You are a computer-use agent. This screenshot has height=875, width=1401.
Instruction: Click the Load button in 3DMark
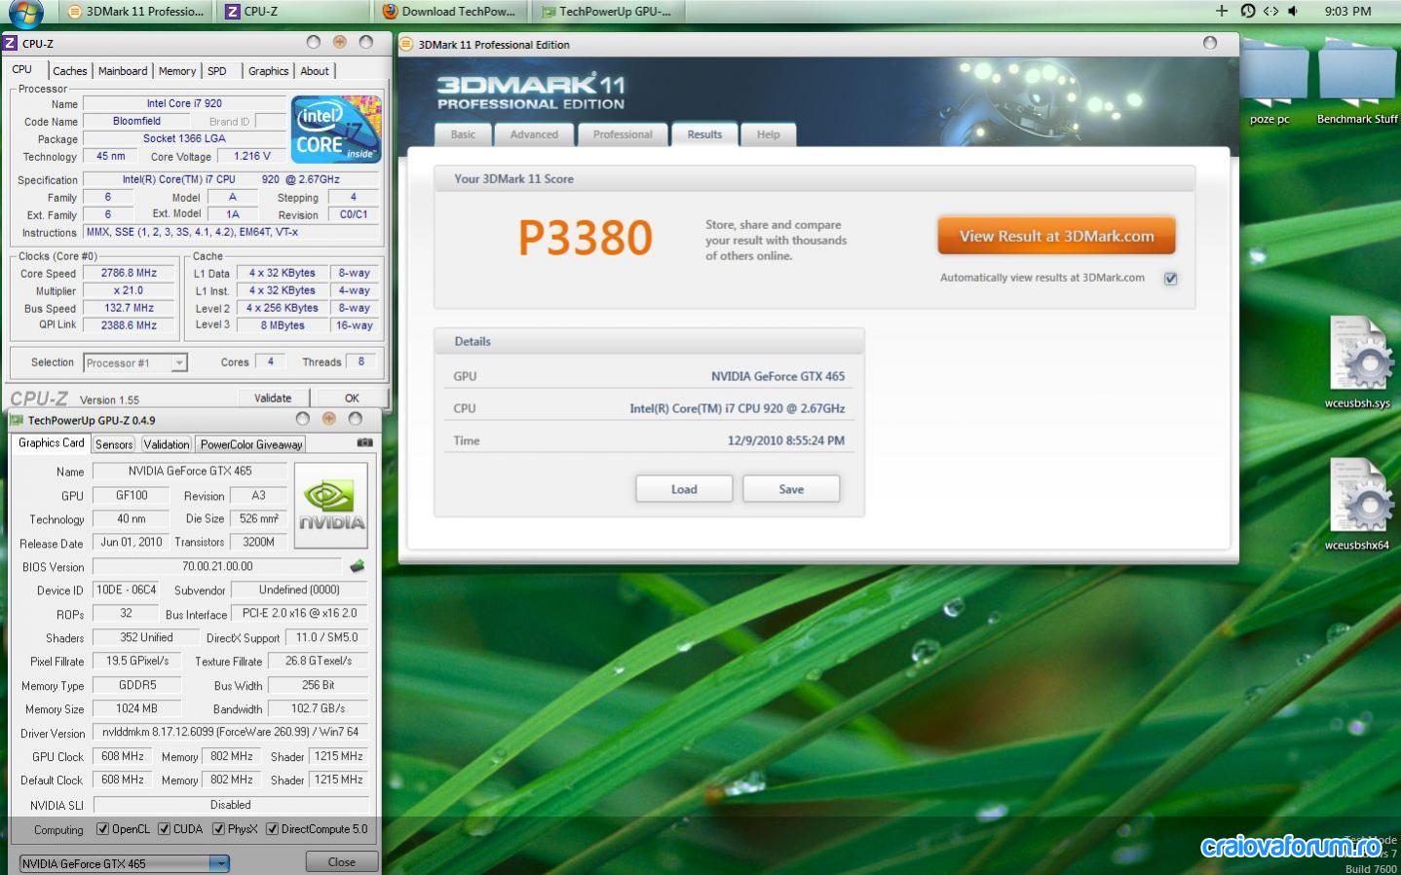coord(684,489)
